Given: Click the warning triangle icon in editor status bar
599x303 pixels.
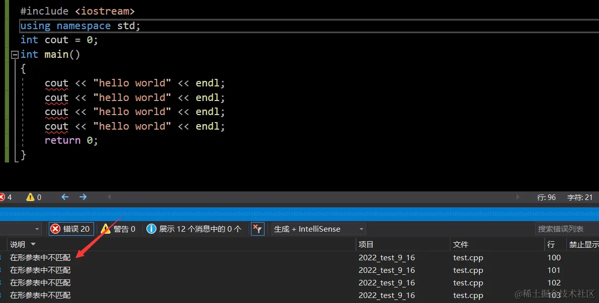Looking at the screenshot, I should (30, 197).
